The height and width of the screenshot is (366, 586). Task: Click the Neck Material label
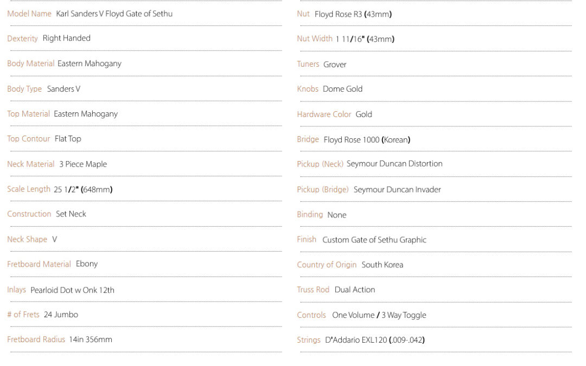(30, 164)
